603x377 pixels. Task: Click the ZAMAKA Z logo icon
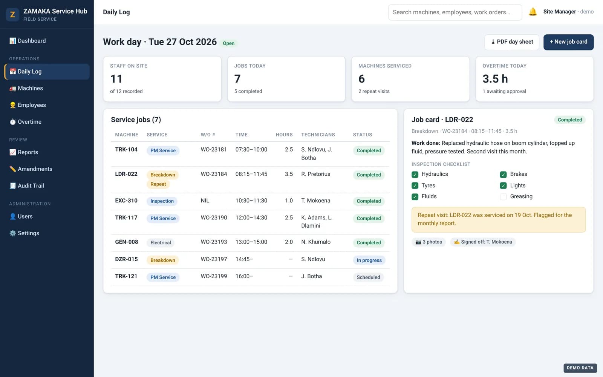[x=12, y=15]
